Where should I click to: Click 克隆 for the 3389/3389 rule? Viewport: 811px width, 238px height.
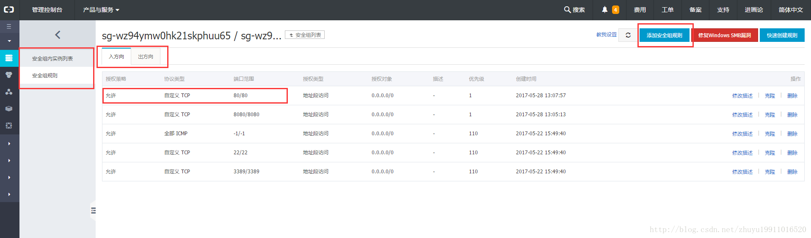click(x=770, y=172)
